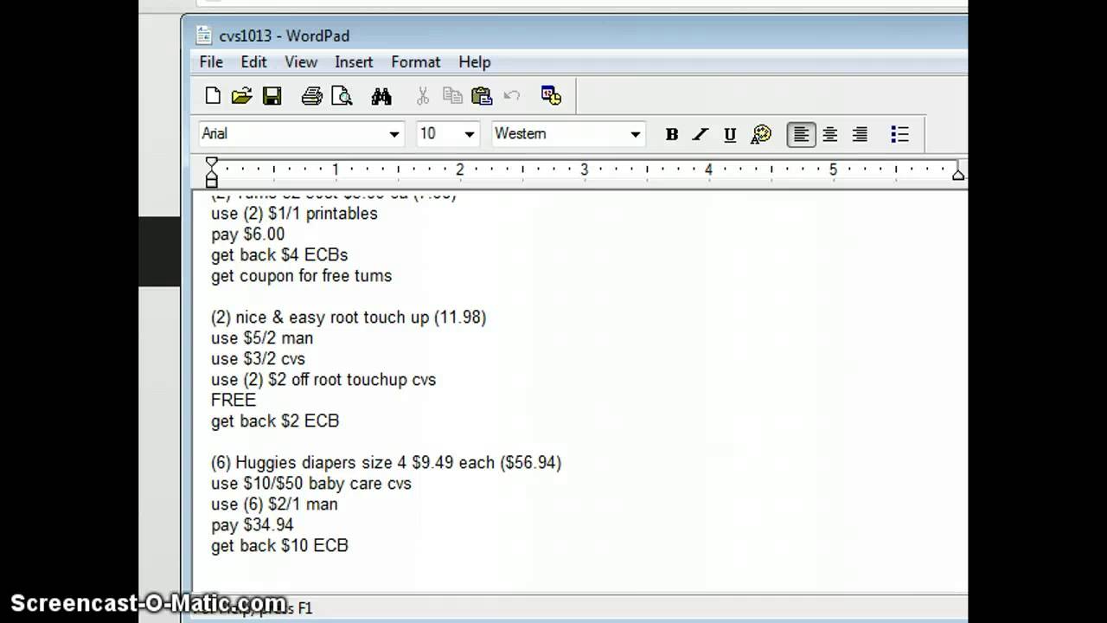The image size is (1107, 623).
Task: Open a file using the Open folder icon
Action: click(x=242, y=96)
